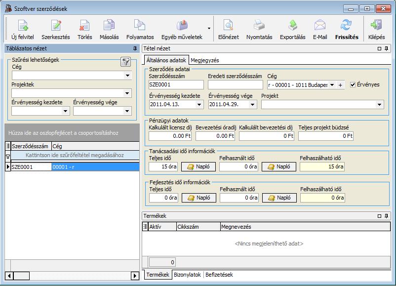Screen dimensions: 396x286
Task: Open column chooser in contracts grid
Action: click(8, 146)
